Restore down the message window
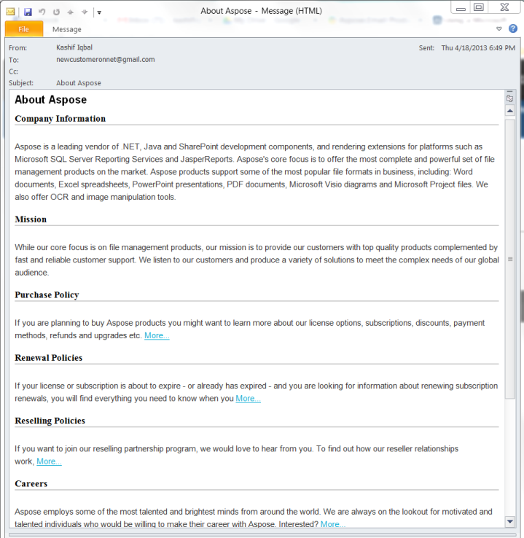 pyautogui.click(x=479, y=7)
